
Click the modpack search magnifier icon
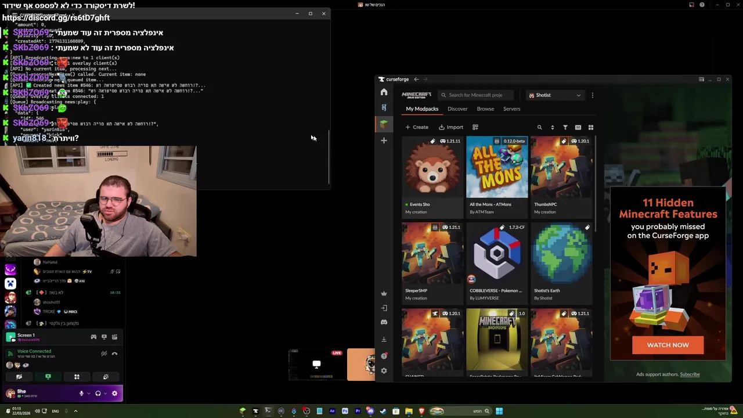(539, 127)
